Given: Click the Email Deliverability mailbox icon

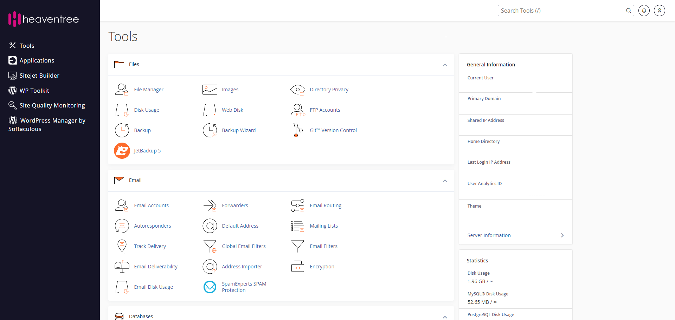Looking at the screenshot, I should (x=122, y=267).
